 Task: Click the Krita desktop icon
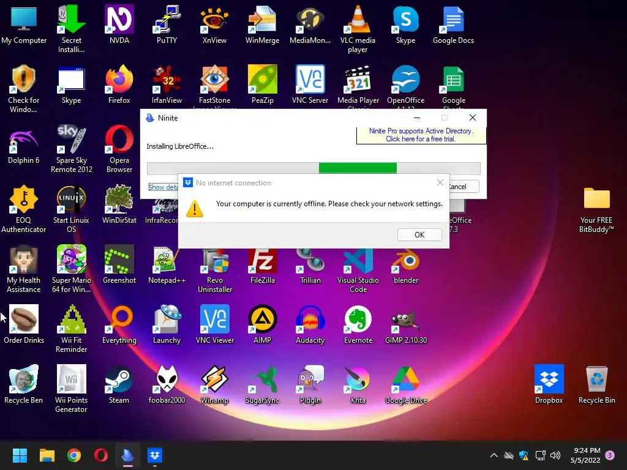click(x=358, y=384)
